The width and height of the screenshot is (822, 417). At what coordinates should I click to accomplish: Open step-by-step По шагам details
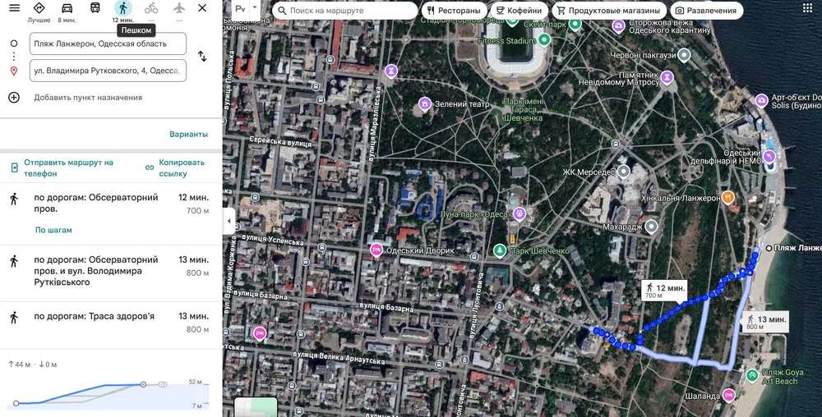pyautogui.click(x=53, y=230)
